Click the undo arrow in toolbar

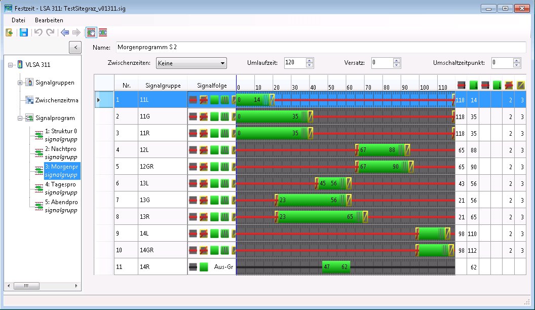coord(38,32)
